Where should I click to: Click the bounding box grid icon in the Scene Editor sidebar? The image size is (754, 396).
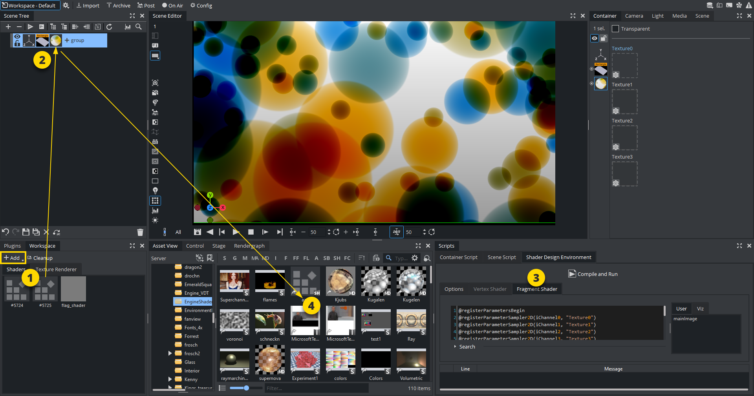155,201
